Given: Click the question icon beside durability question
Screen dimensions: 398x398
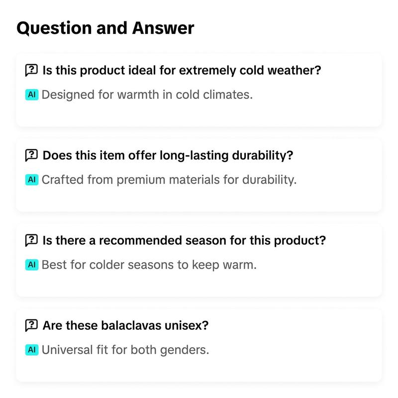Looking at the screenshot, I should [x=31, y=155].
